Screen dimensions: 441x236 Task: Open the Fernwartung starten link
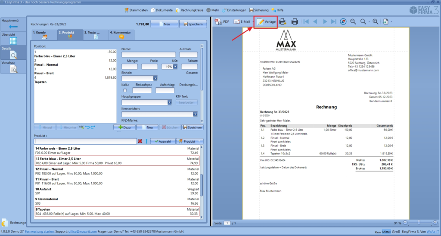pos(40,231)
